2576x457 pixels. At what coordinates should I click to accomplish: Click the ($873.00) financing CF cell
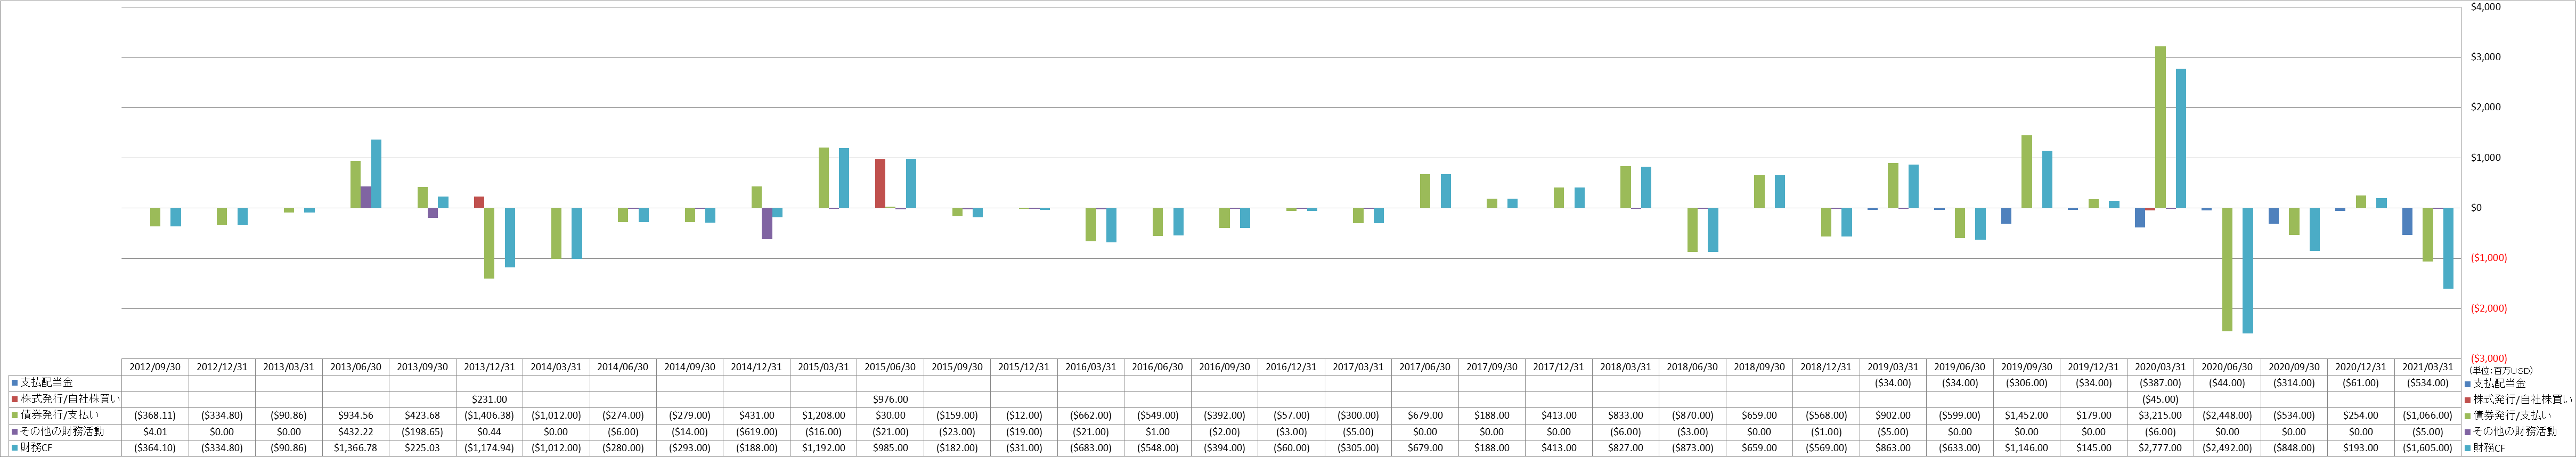(1692, 448)
